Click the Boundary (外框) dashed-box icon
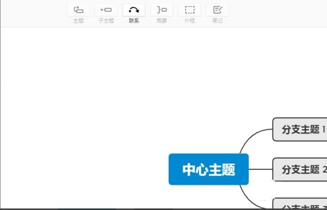Image resolution: width=327 pixels, height=210 pixels. 189,10
